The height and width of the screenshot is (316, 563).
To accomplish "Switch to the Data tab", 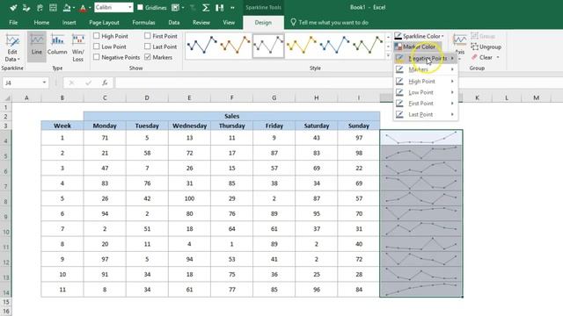I will (x=174, y=22).
